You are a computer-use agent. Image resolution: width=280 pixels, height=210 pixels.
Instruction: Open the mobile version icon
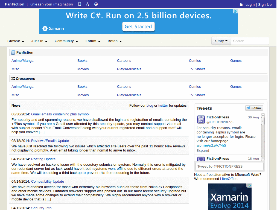tap(80, 4)
